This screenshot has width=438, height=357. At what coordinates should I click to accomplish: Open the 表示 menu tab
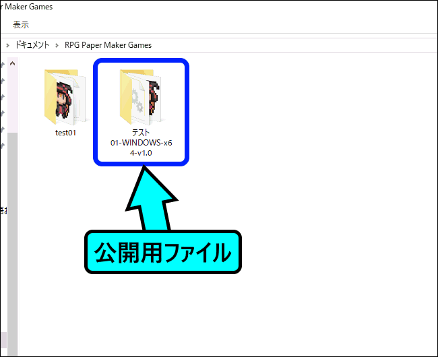click(x=21, y=25)
